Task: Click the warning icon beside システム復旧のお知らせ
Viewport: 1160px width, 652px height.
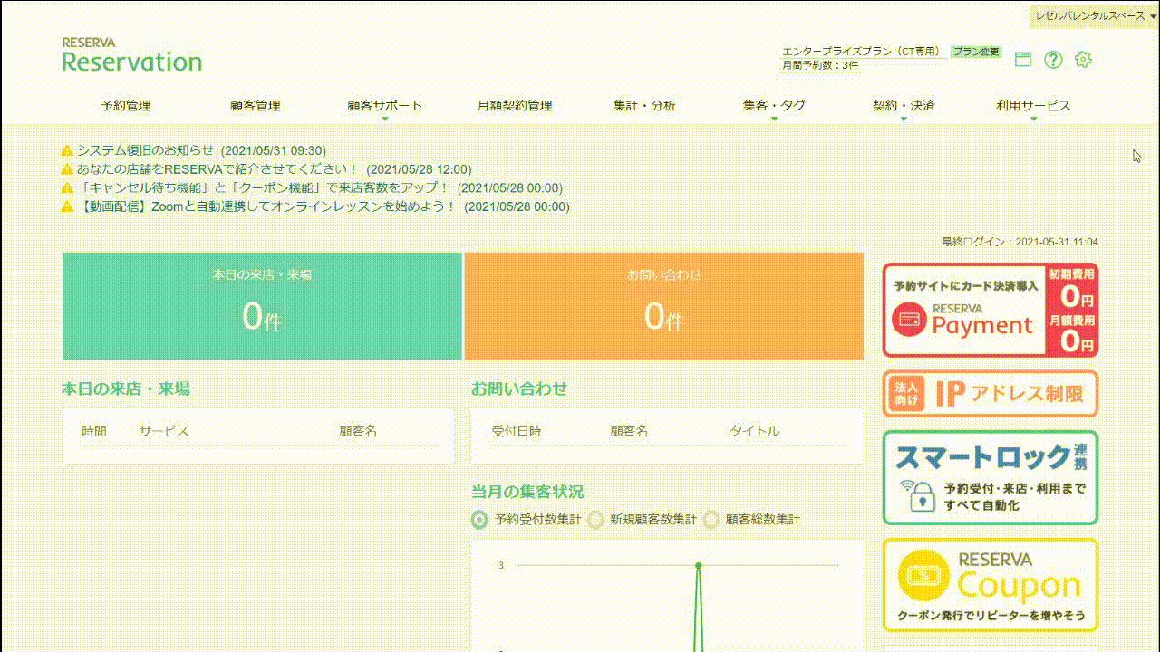Action: click(67, 149)
